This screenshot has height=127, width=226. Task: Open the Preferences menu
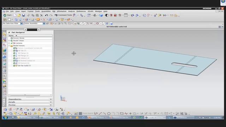coord(81,11)
